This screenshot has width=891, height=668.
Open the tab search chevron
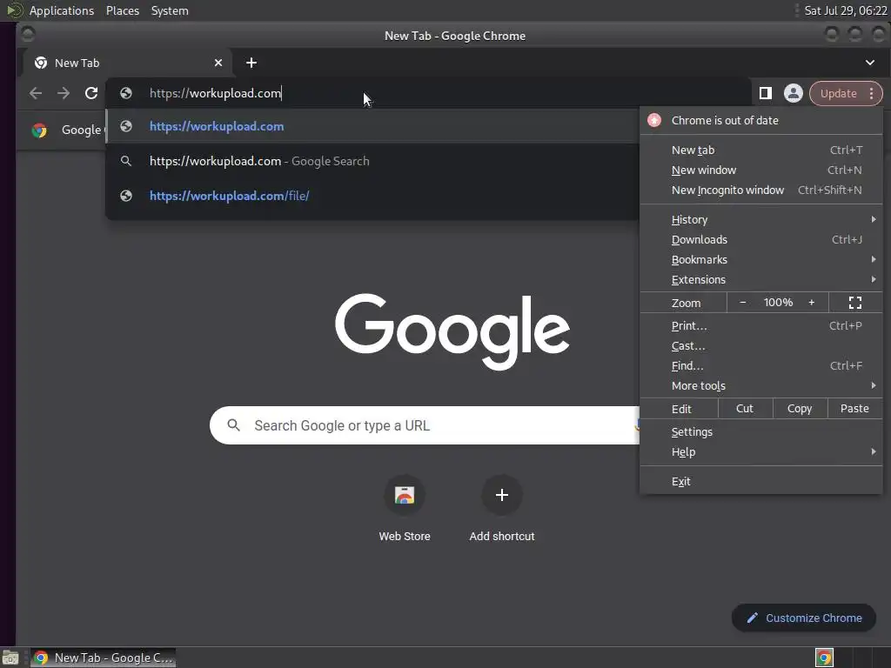click(x=870, y=63)
